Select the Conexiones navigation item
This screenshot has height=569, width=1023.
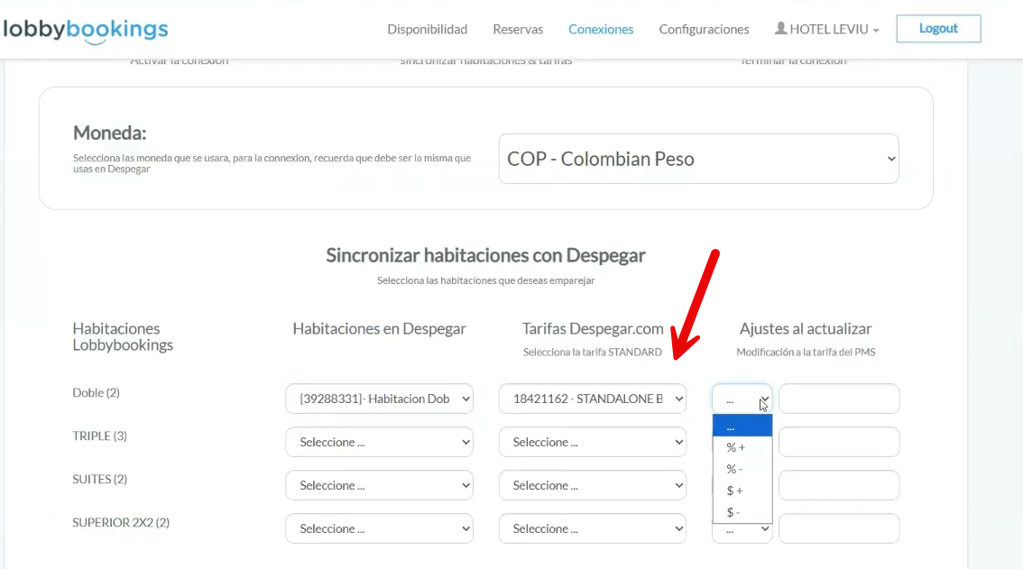pyautogui.click(x=601, y=30)
